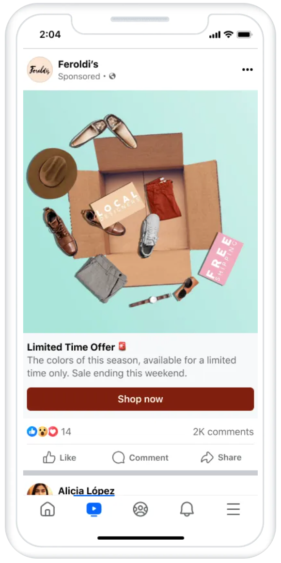View the 2K comments link
Image resolution: width=281 pixels, height=563 pixels.
coord(223,432)
